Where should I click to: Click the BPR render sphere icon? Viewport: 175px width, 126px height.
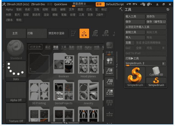(x=109, y=45)
